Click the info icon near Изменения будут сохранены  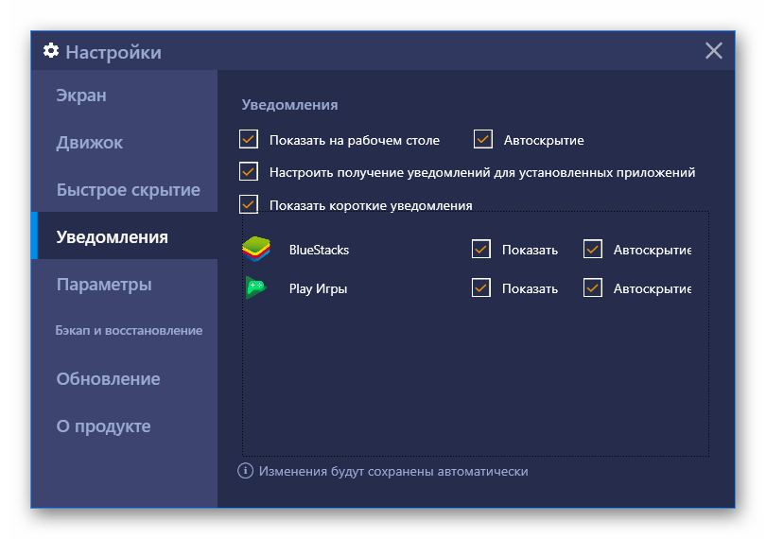click(245, 471)
